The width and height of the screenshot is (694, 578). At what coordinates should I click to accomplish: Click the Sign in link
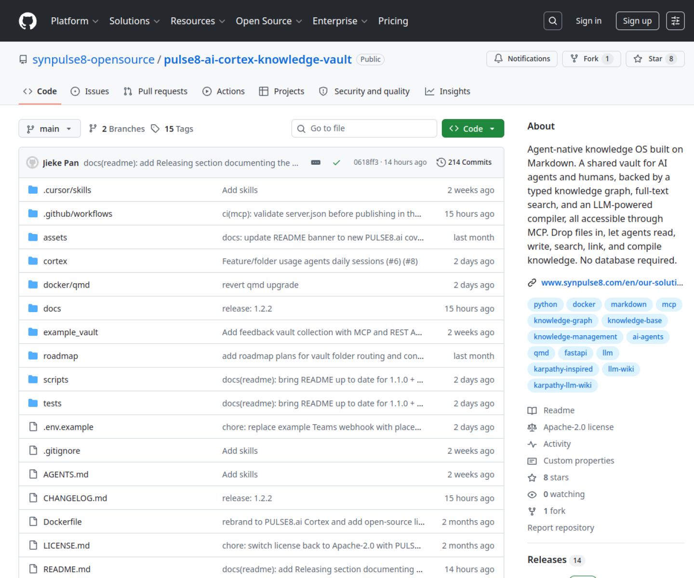[x=588, y=21]
